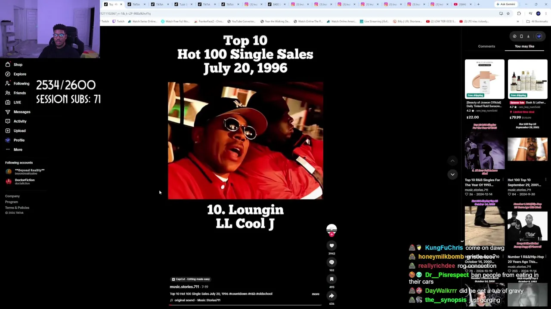The height and width of the screenshot is (309, 551).
Task: Open the Bitly URL Shortener bookmark
Action: [x=408, y=21]
